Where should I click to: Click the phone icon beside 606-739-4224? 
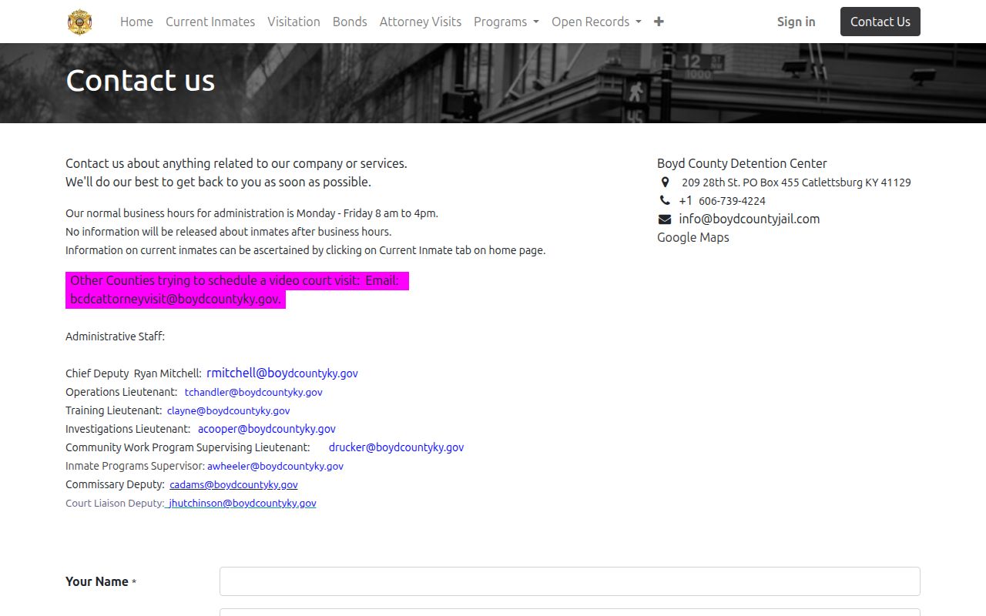point(665,201)
